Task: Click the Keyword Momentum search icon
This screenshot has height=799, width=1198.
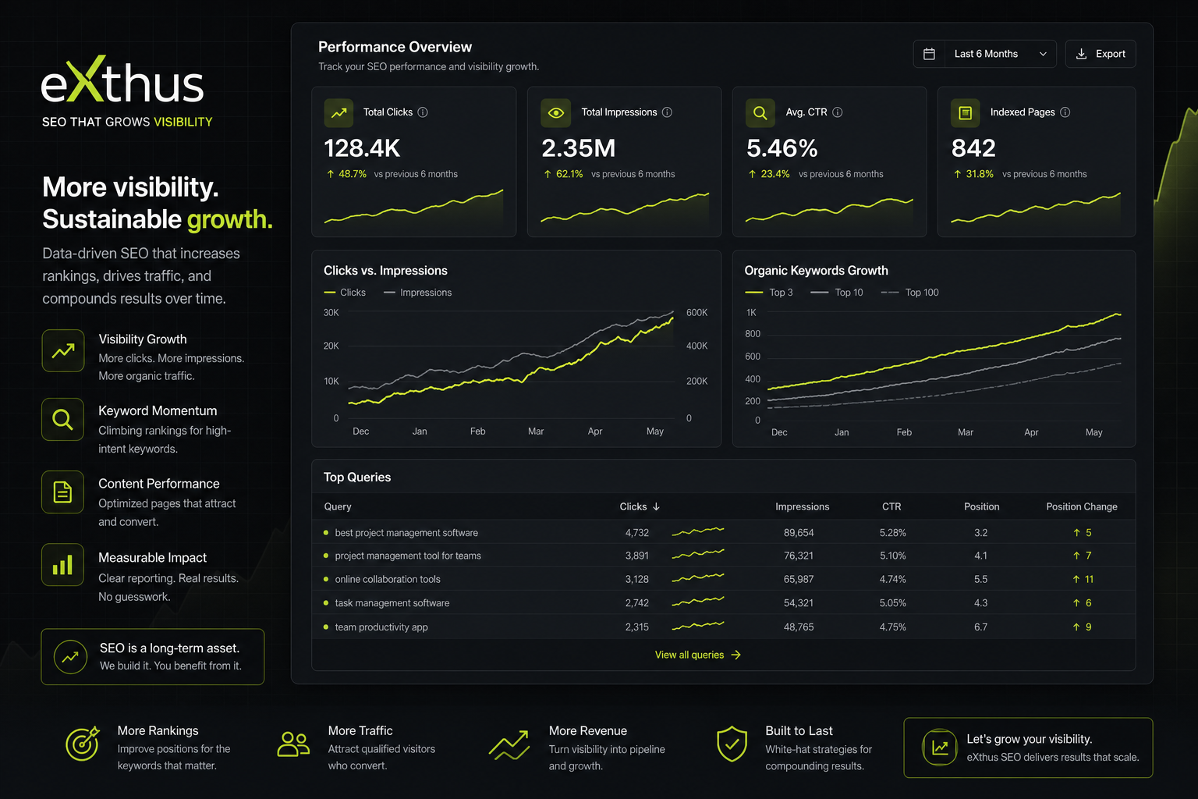Action: pyautogui.click(x=63, y=420)
